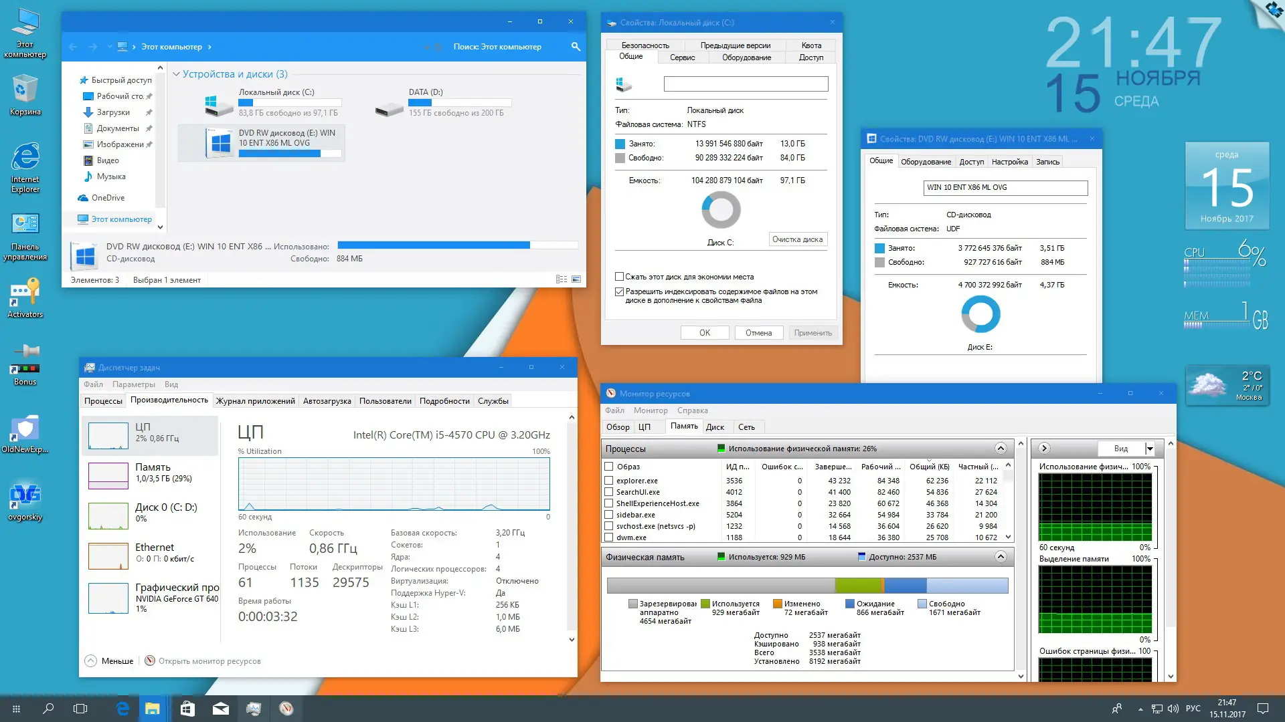Click the Очистка диска button
The width and height of the screenshot is (1285, 722).
[x=797, y=239]
